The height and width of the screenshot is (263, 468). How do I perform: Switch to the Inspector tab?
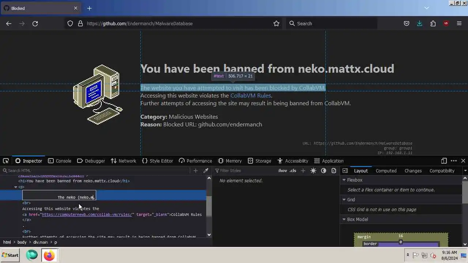tap(29, 161)
